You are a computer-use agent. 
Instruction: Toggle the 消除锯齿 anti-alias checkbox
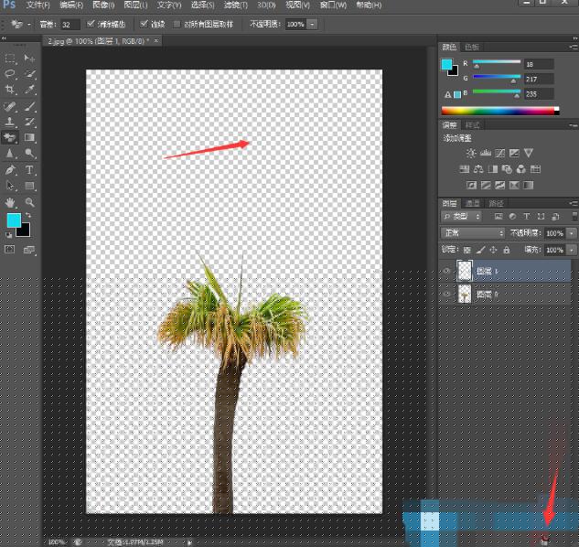click(x=90, y=23)
